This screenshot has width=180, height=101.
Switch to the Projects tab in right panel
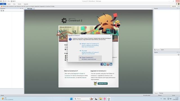pyautogui.click(x=157, y=50)
